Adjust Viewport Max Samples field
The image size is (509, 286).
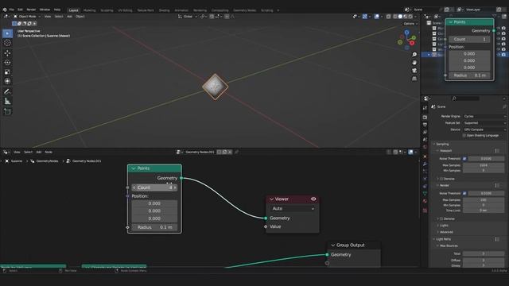tap(484, 165)
